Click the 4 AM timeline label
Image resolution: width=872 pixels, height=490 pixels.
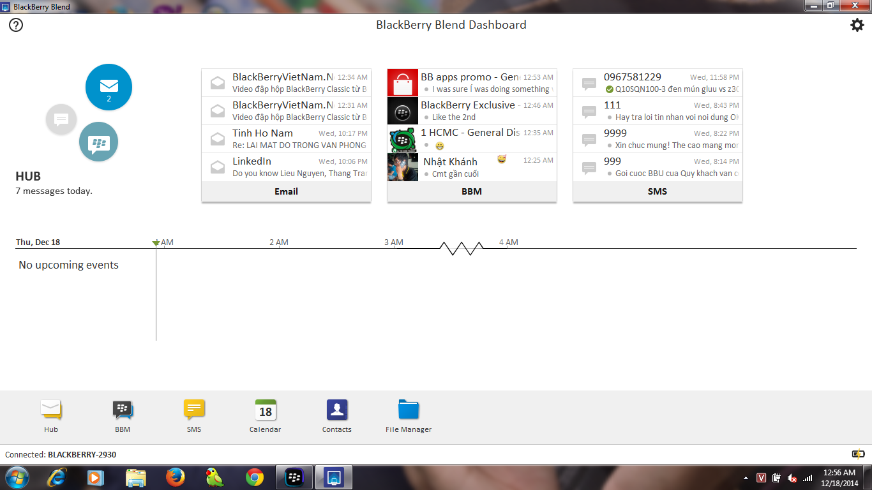[x=509, y=242]
